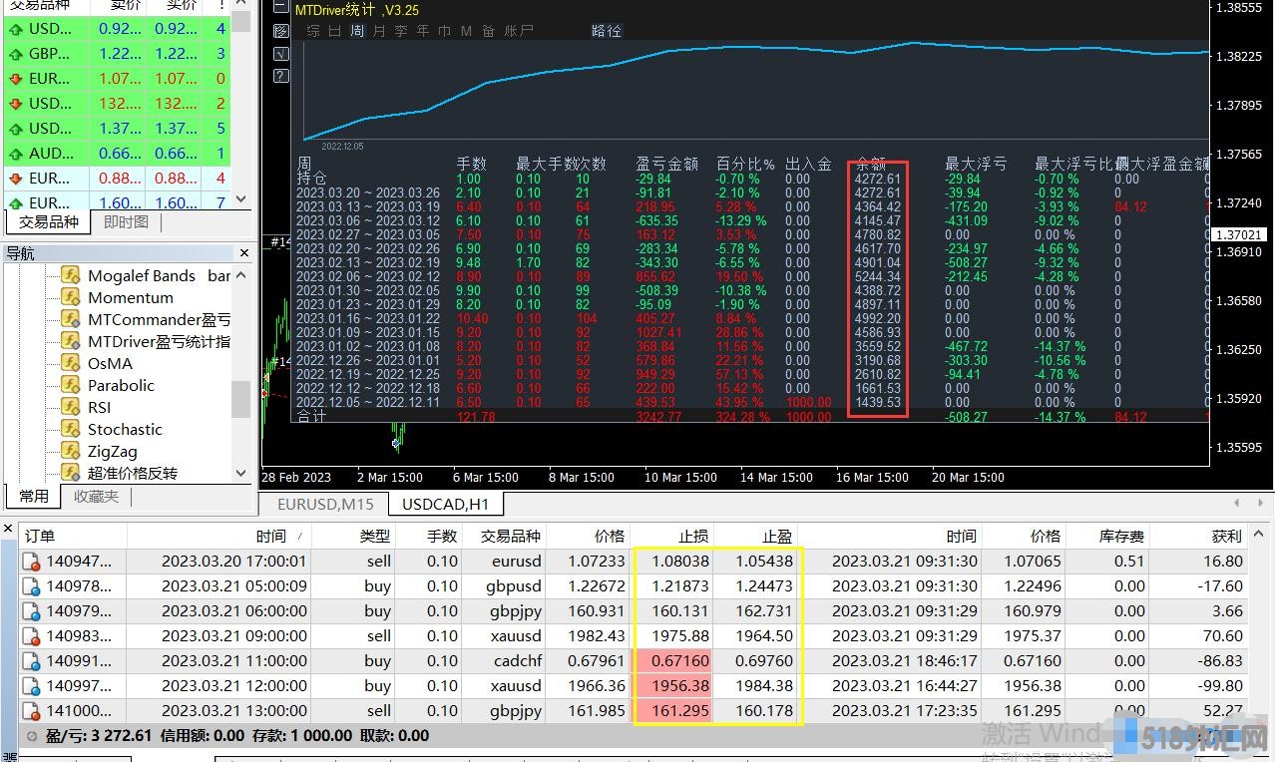This screenshot has width=1275, height=762.
Task: Click the xauusd sell order 140983 icon
Action: [x=32, y=636]
